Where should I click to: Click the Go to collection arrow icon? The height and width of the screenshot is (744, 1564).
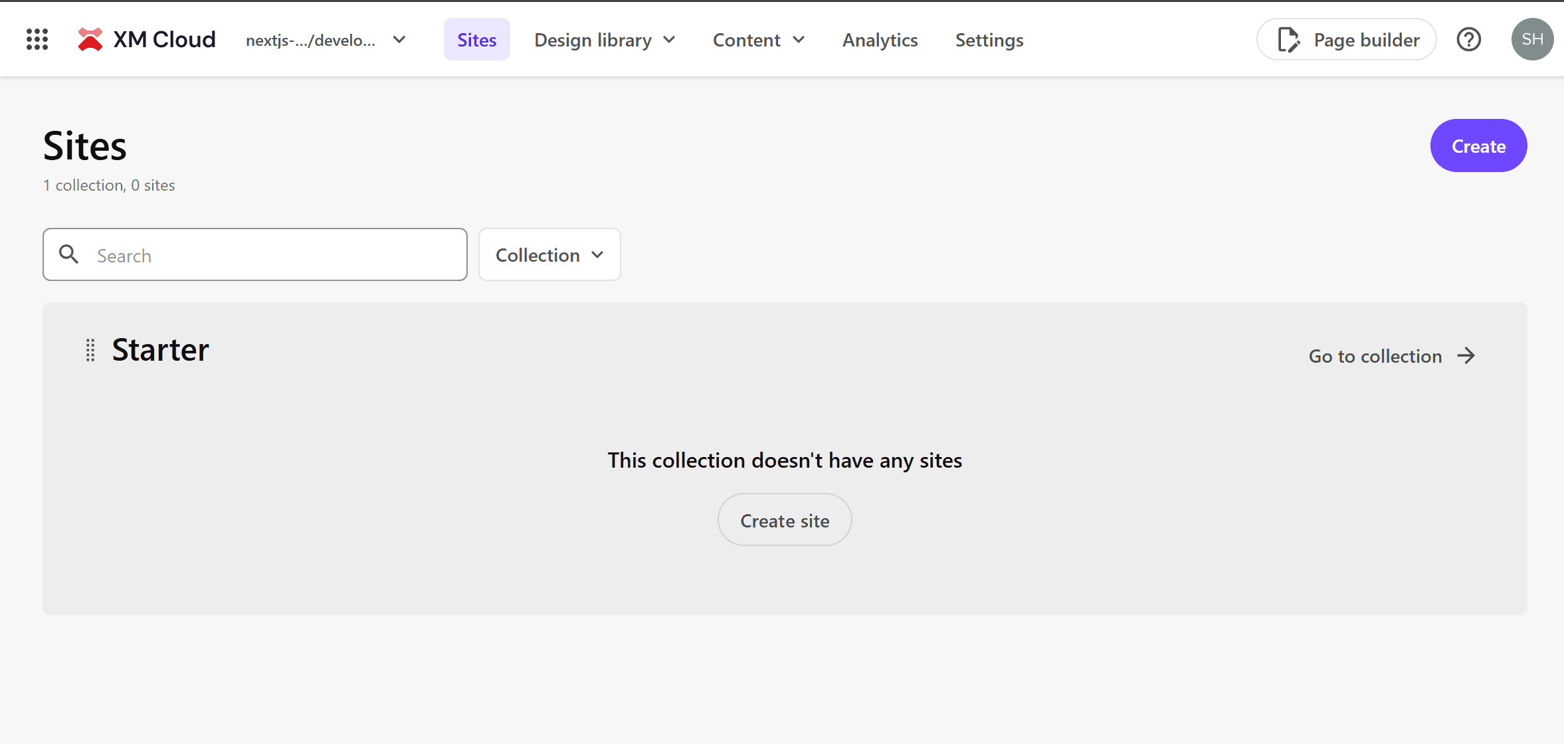pyautogui.click(x=1466, y=356)
